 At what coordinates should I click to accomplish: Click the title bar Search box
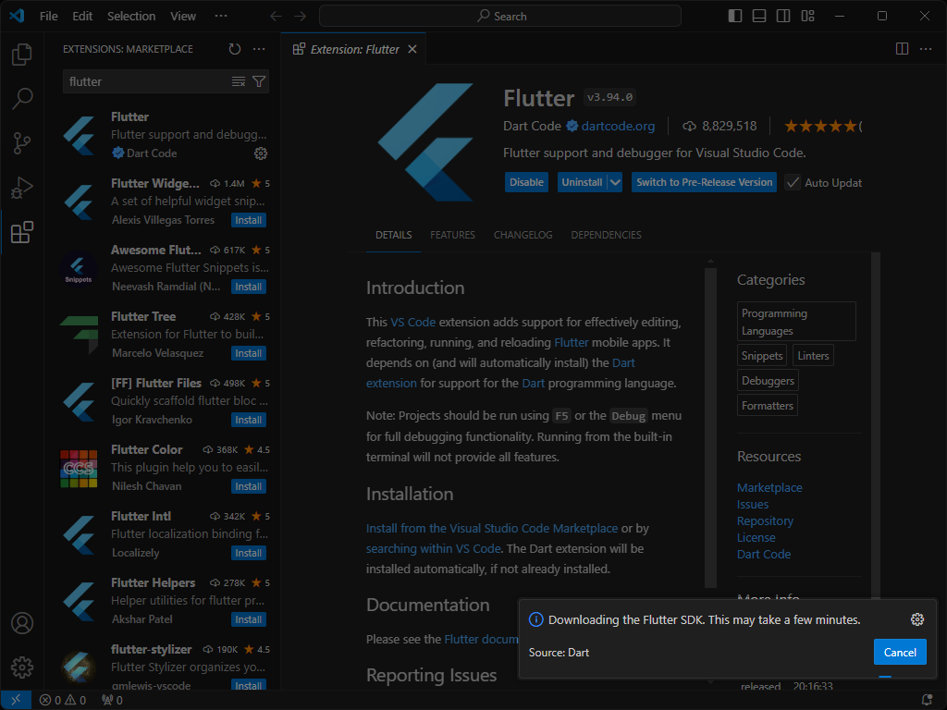point(500,17)
